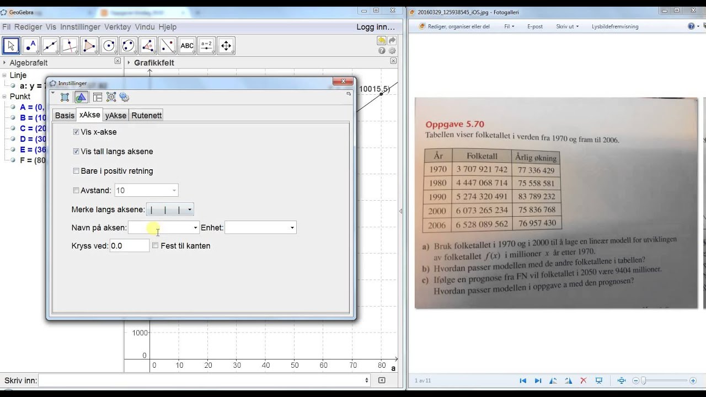Click the GeoGebra undo arrow

point(382,41)
